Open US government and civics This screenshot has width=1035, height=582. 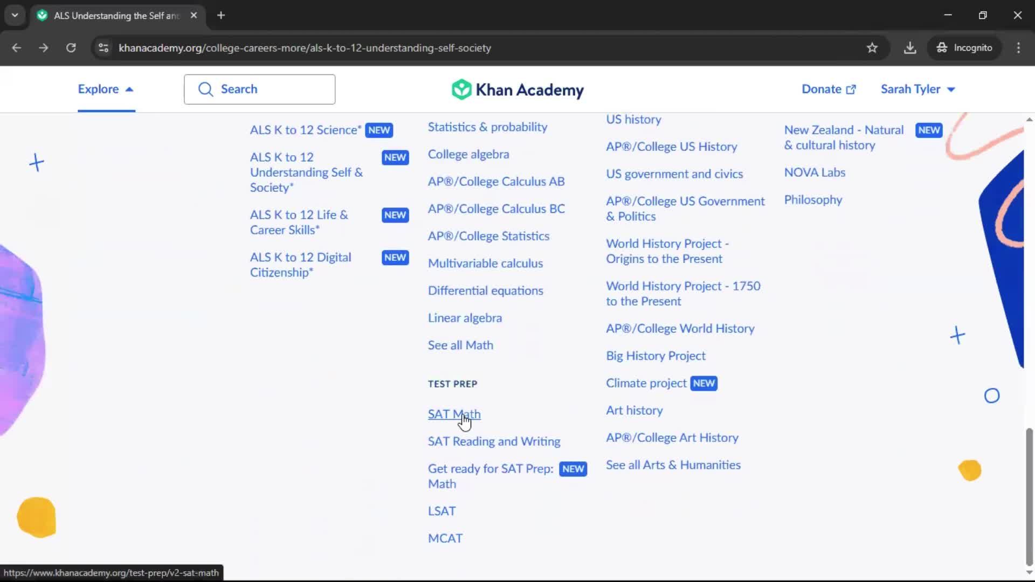pos(674,174)
